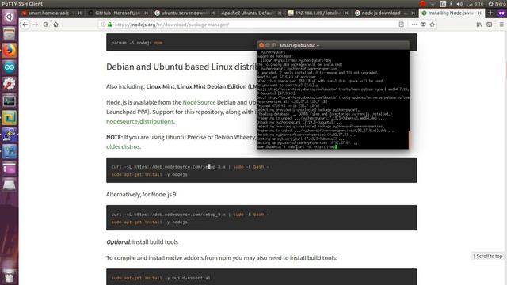This screenshot has width=507, height=285.
Task: Open Arduino IDE from the launcher
Action: click(x=9, y=67)
